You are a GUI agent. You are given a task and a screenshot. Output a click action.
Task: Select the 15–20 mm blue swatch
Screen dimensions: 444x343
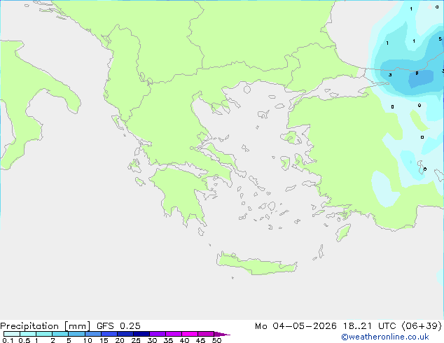pyautogui.click(x=109, y=334)
